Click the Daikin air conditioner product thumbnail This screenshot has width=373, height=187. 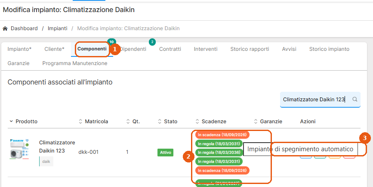coord(19,149)
